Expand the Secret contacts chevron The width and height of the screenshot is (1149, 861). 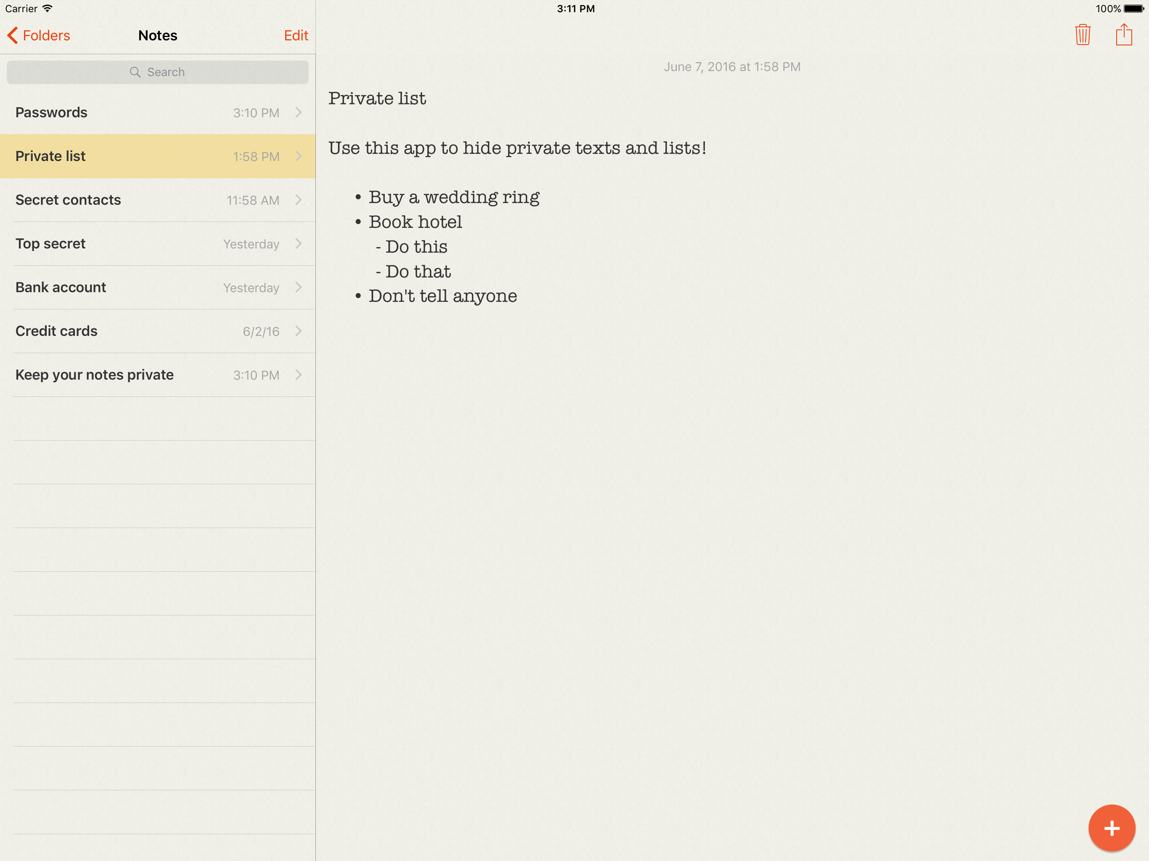(299, 200)
